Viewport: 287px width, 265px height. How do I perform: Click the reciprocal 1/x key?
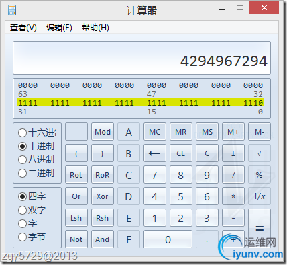coord(260,196)
